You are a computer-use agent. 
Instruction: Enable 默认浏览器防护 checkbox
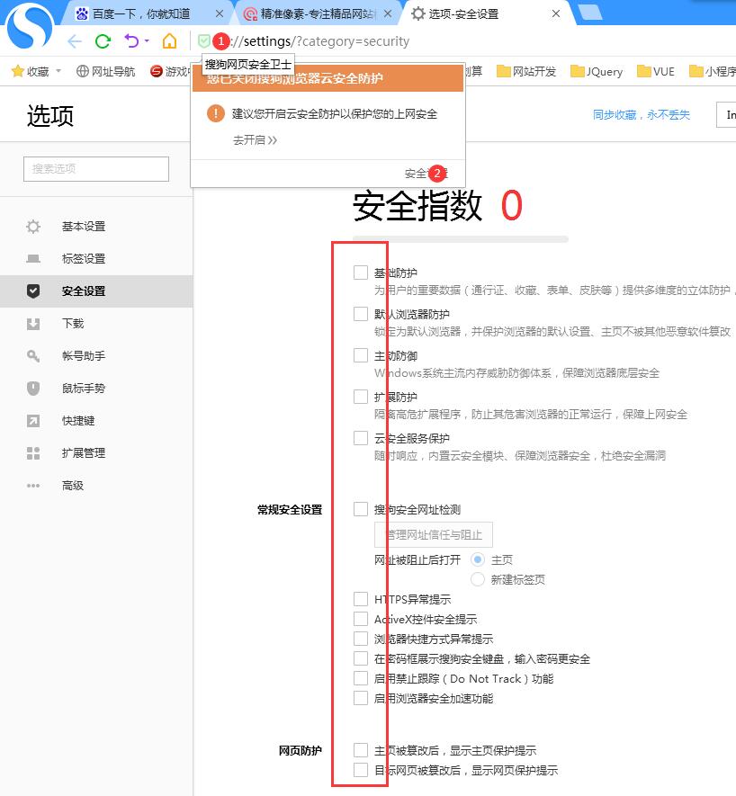[361, 314]
